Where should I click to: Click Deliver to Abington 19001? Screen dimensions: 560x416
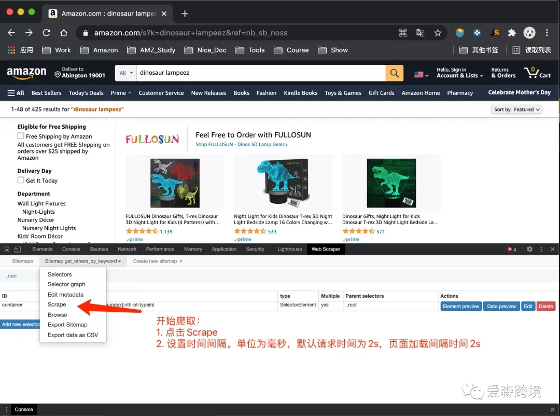(80, 73)
